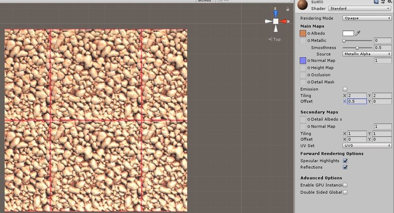Pick a color with the Albedo eyedropper
The height and width of the screenshot is (213, 394).
pyautogui.click(x=358, y=33)
